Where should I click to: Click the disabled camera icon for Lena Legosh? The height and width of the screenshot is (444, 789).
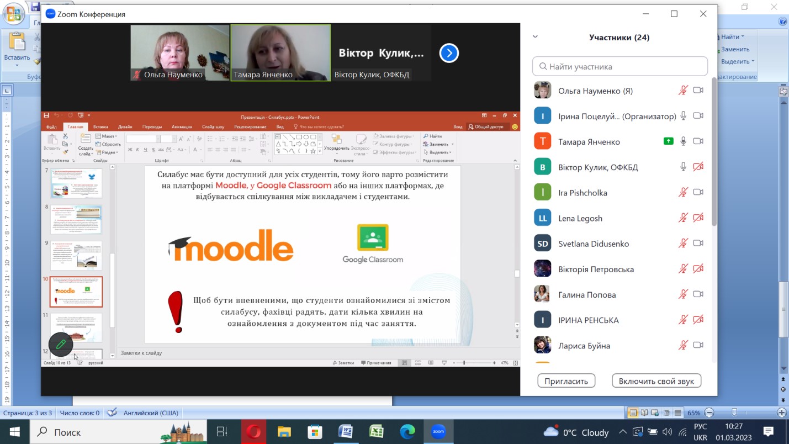pyautogui.click(x=698, y=218)
